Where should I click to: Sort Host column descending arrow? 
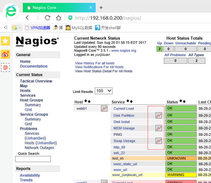pyautogui.click(x=89, y=101)
